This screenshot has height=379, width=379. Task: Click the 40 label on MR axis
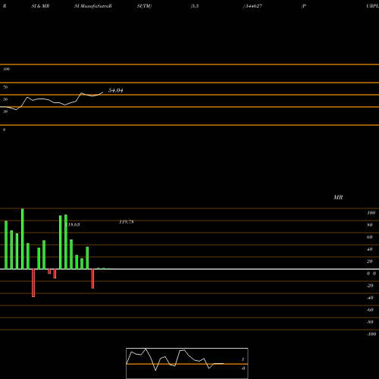tap(370, 249)
